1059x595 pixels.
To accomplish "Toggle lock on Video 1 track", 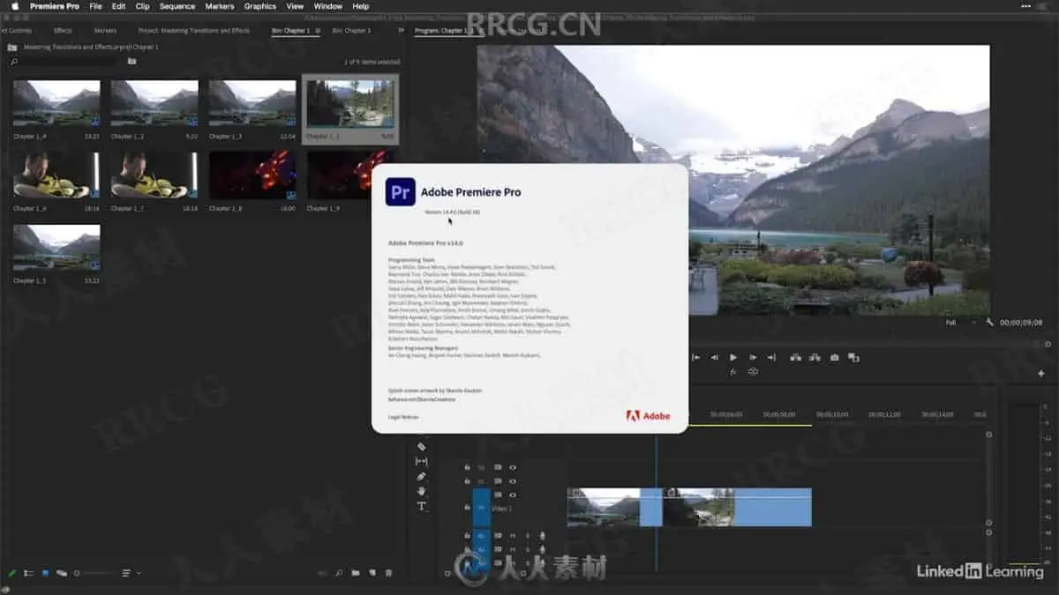I will point(467,508).
